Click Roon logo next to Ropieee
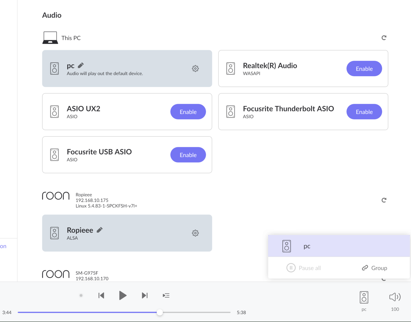 pos(56,196)
